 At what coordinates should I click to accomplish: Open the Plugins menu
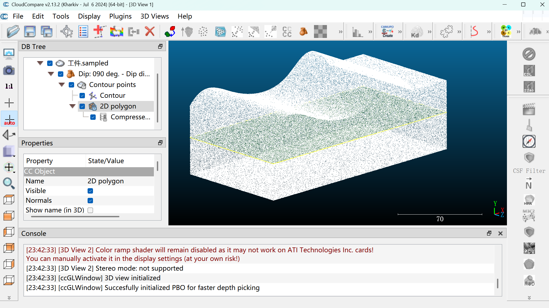[x=120, y=16]
